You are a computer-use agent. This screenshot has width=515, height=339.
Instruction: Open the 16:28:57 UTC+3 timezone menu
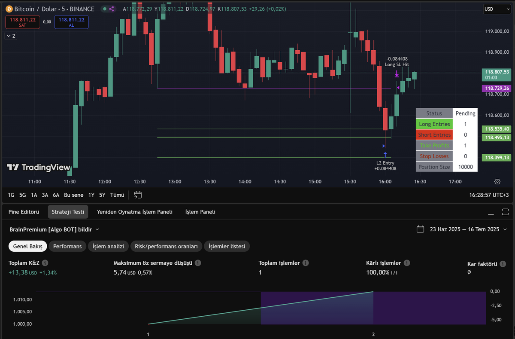(x=489, y=195)
